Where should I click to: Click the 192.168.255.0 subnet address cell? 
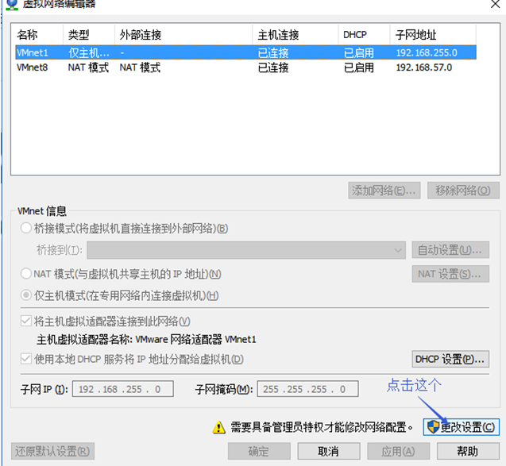(427, 52)
